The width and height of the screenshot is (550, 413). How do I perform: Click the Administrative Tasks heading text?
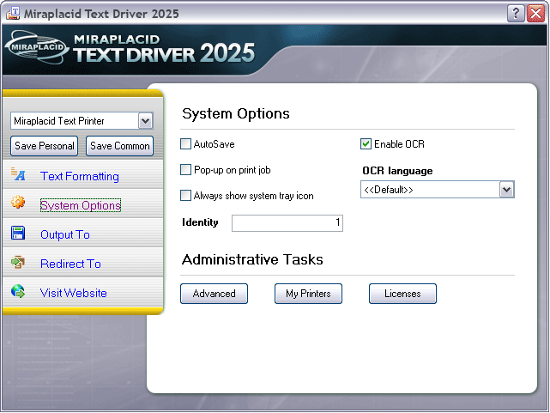[x=252, y=259]
